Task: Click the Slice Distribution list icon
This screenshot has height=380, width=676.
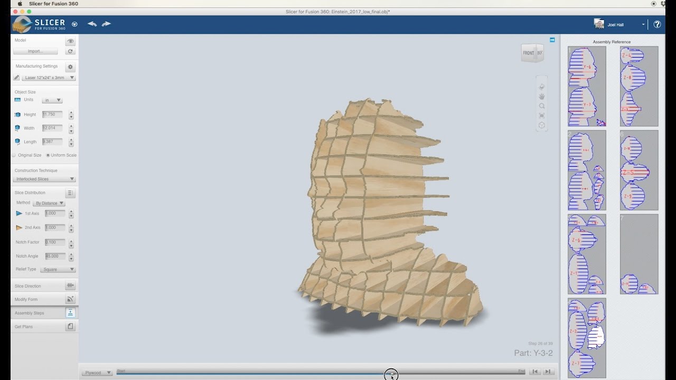Action: [x=70, y=193]
